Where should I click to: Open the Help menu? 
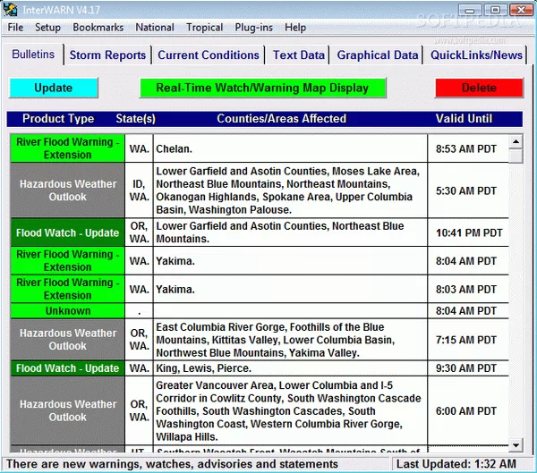(x=295, y=28)
